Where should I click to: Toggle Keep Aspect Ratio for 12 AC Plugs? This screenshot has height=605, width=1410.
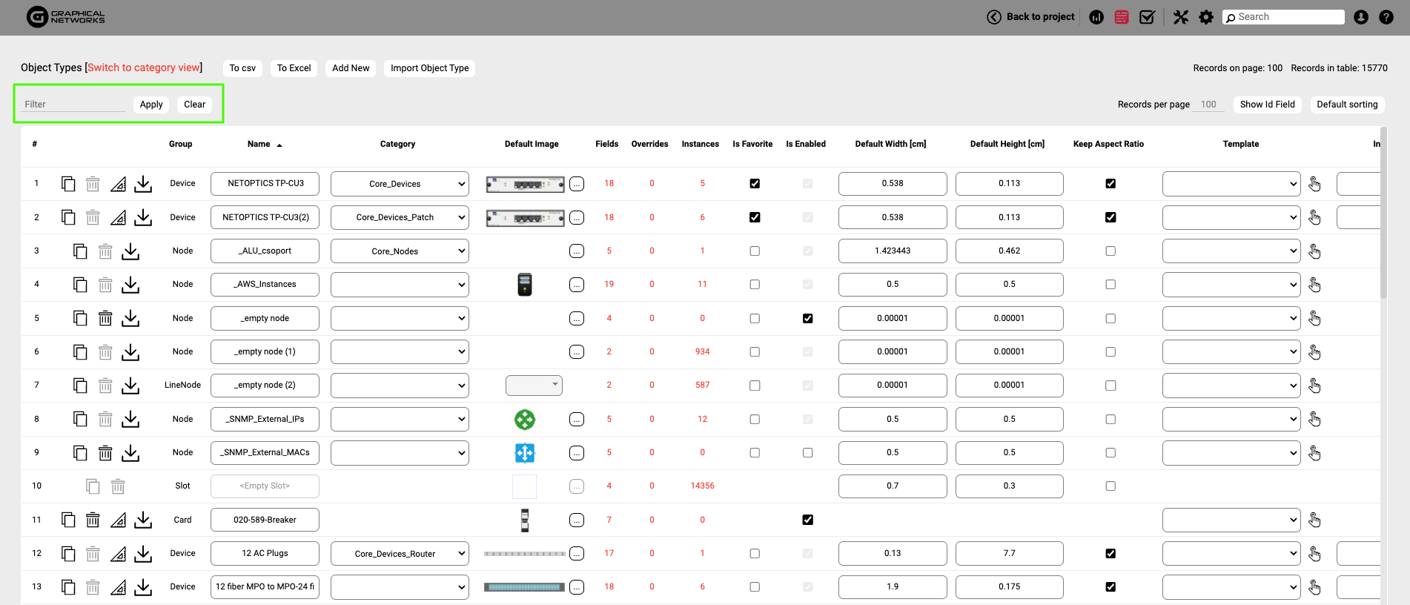(x=1110, y=554)
